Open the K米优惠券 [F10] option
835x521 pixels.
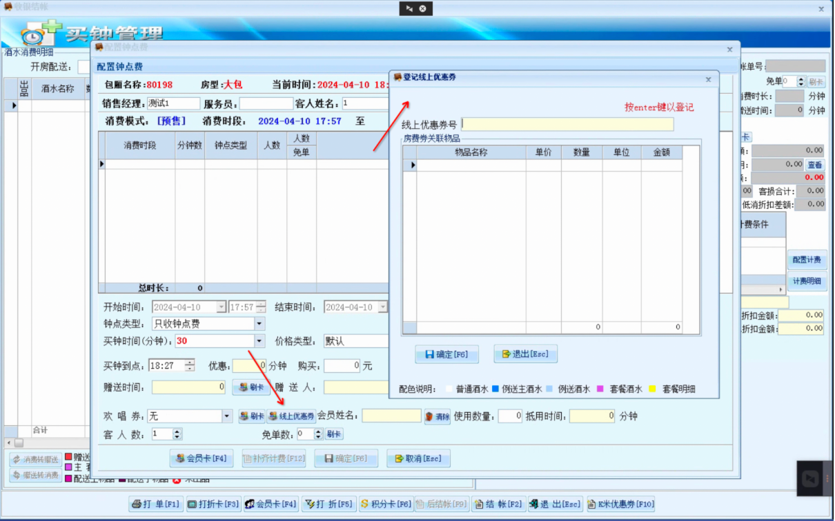(x=620, y=504)
